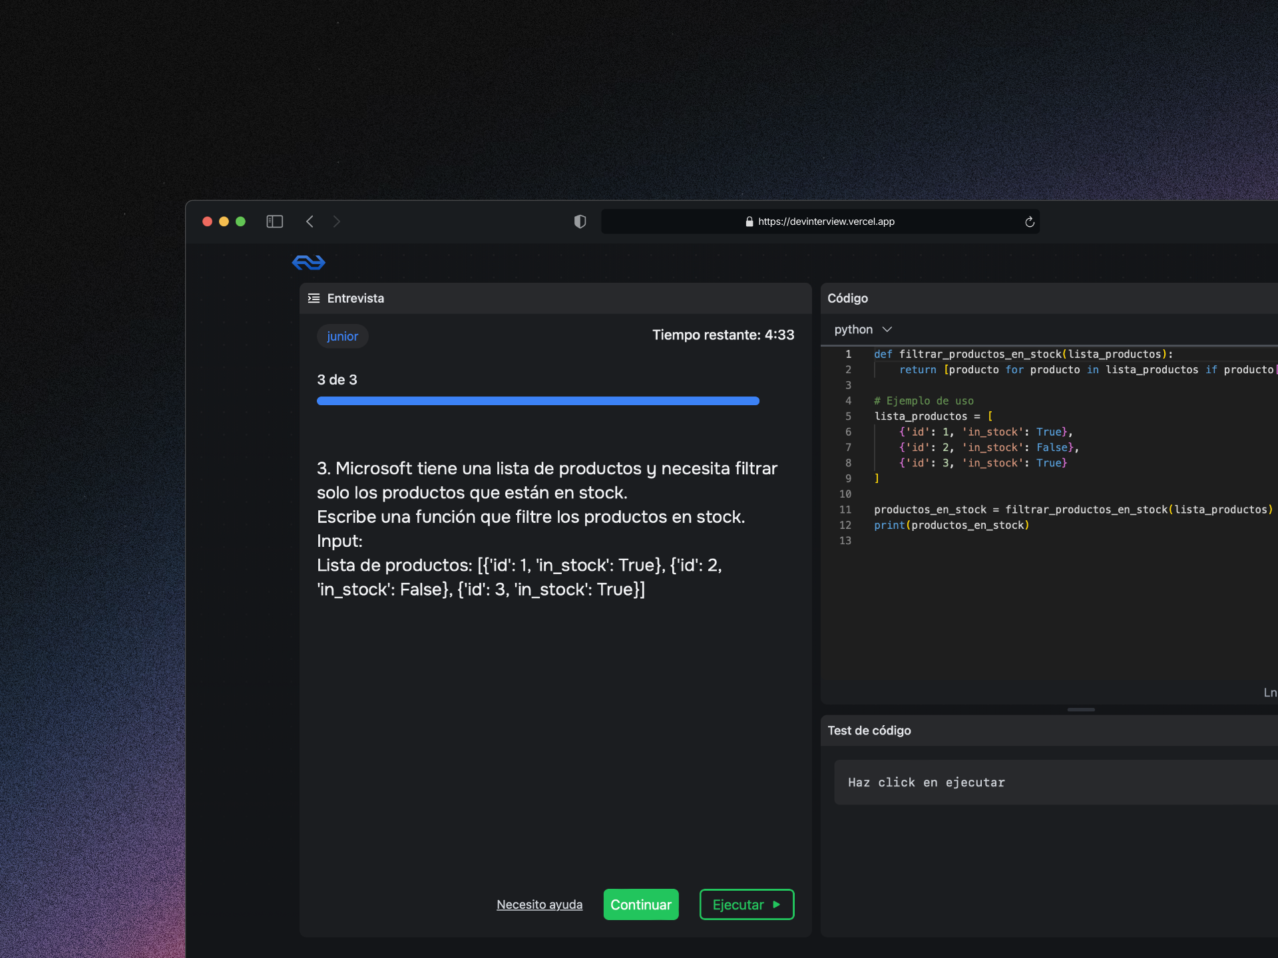Click 'lista_productos = [' on line 5
This screenshot has width=1278, height=958.
tap(933, 416)
